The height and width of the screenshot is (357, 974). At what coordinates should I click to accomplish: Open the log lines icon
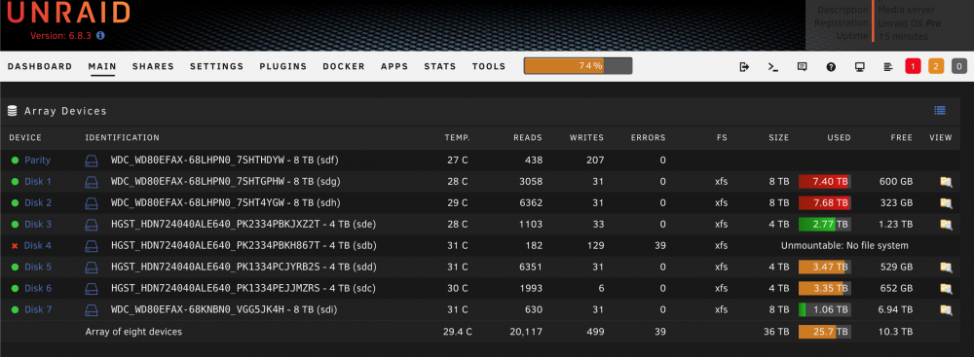[x=888, y=67]
